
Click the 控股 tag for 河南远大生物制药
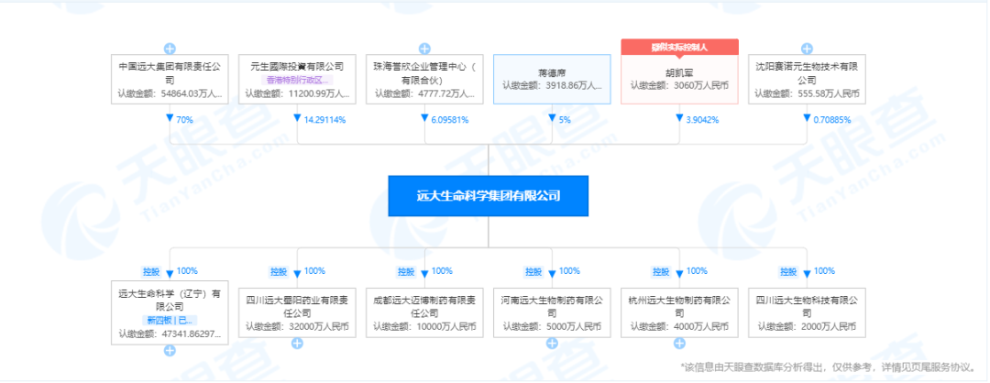pos(534,271)
